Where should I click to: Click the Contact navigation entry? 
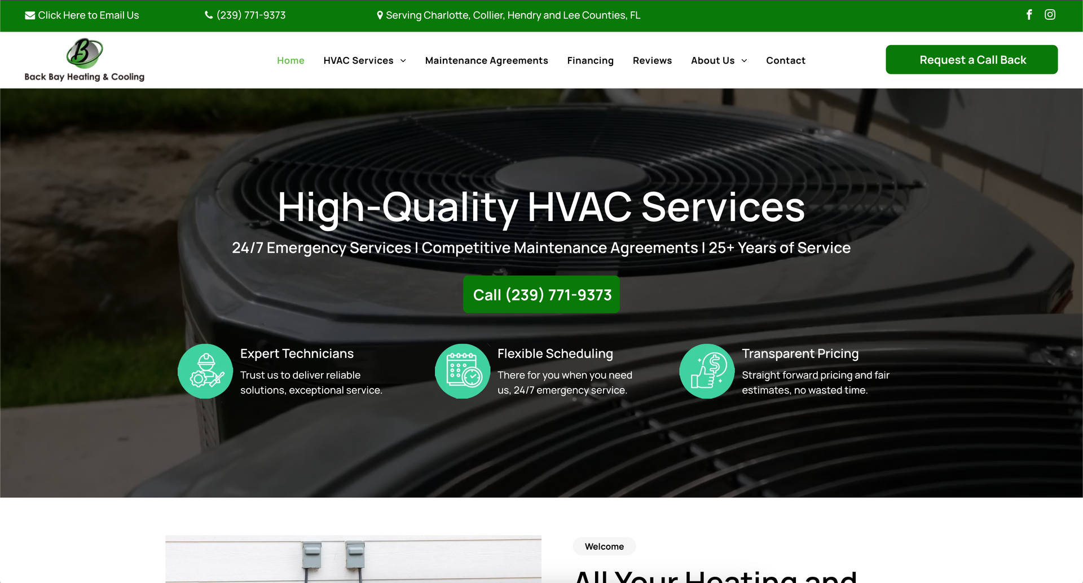click(785, 60)
